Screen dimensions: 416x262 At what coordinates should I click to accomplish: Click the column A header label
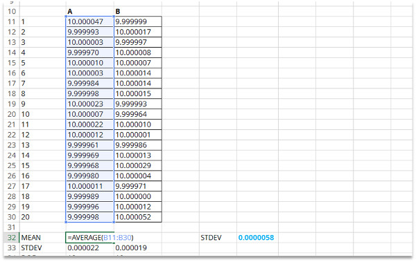pyautogui.click(x=70, y=12)
